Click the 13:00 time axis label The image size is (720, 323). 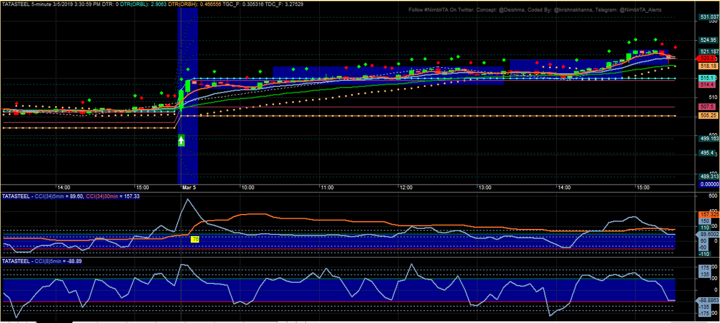[485, 188]
